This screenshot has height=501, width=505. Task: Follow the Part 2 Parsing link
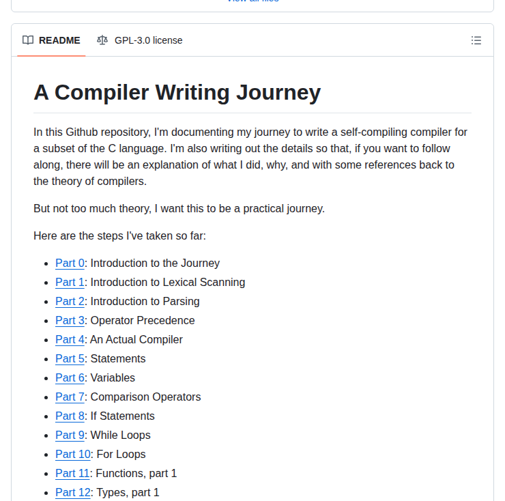(70, 301)
